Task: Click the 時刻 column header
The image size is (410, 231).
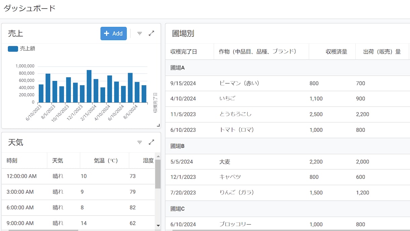Action: click(24, 161)
